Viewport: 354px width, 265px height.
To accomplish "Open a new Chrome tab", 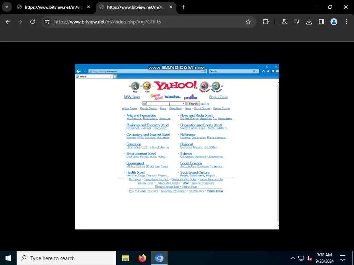I will click(183, 7).
